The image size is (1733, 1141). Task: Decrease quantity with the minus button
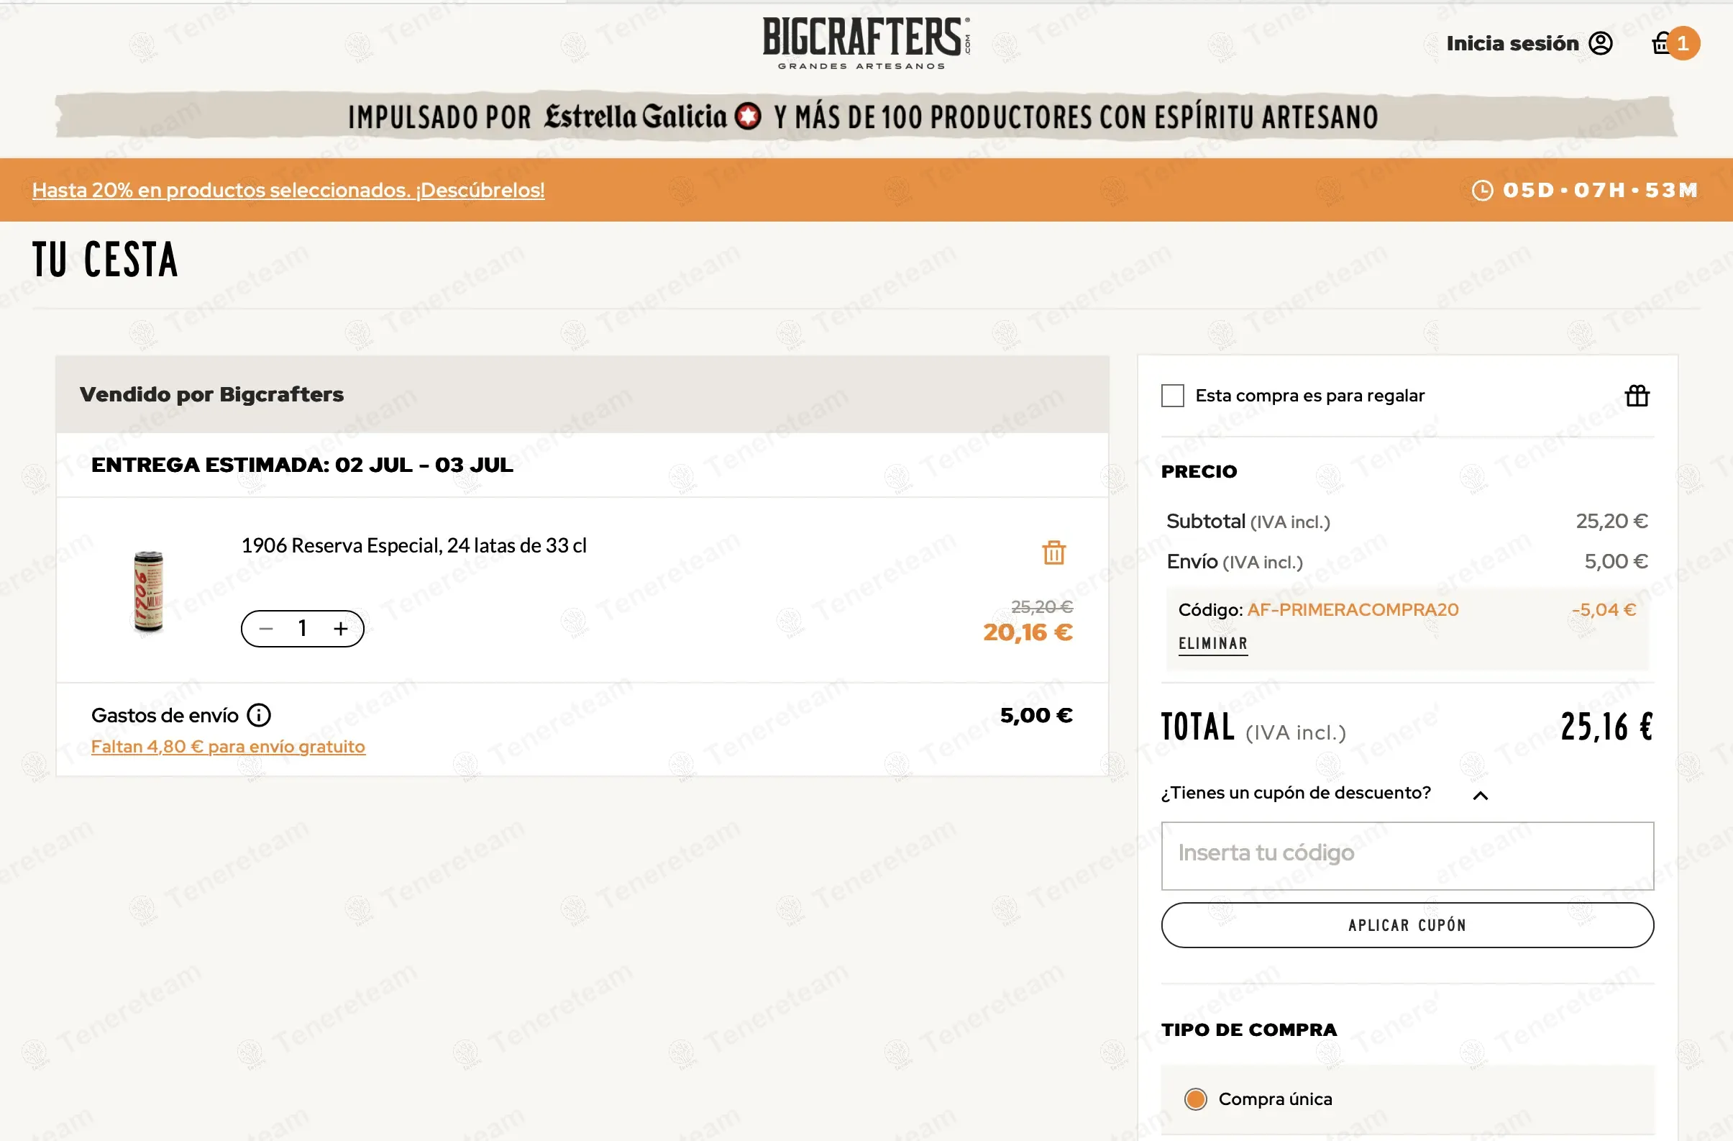pos(267,629)
